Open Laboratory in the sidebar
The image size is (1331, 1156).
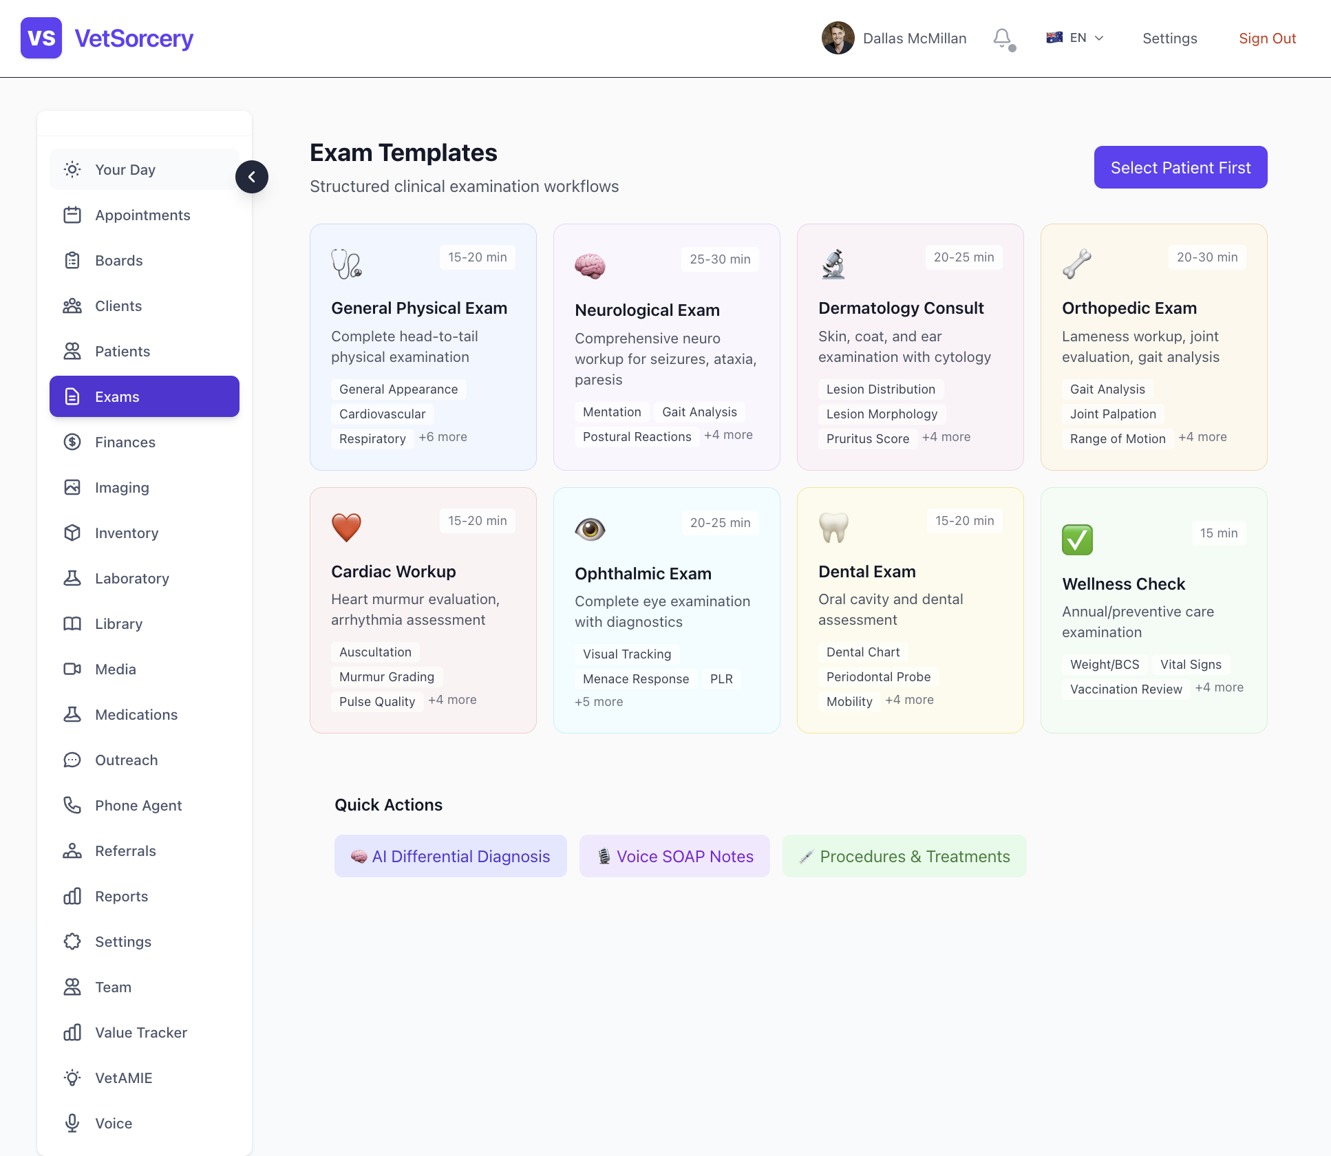(131, 579)
